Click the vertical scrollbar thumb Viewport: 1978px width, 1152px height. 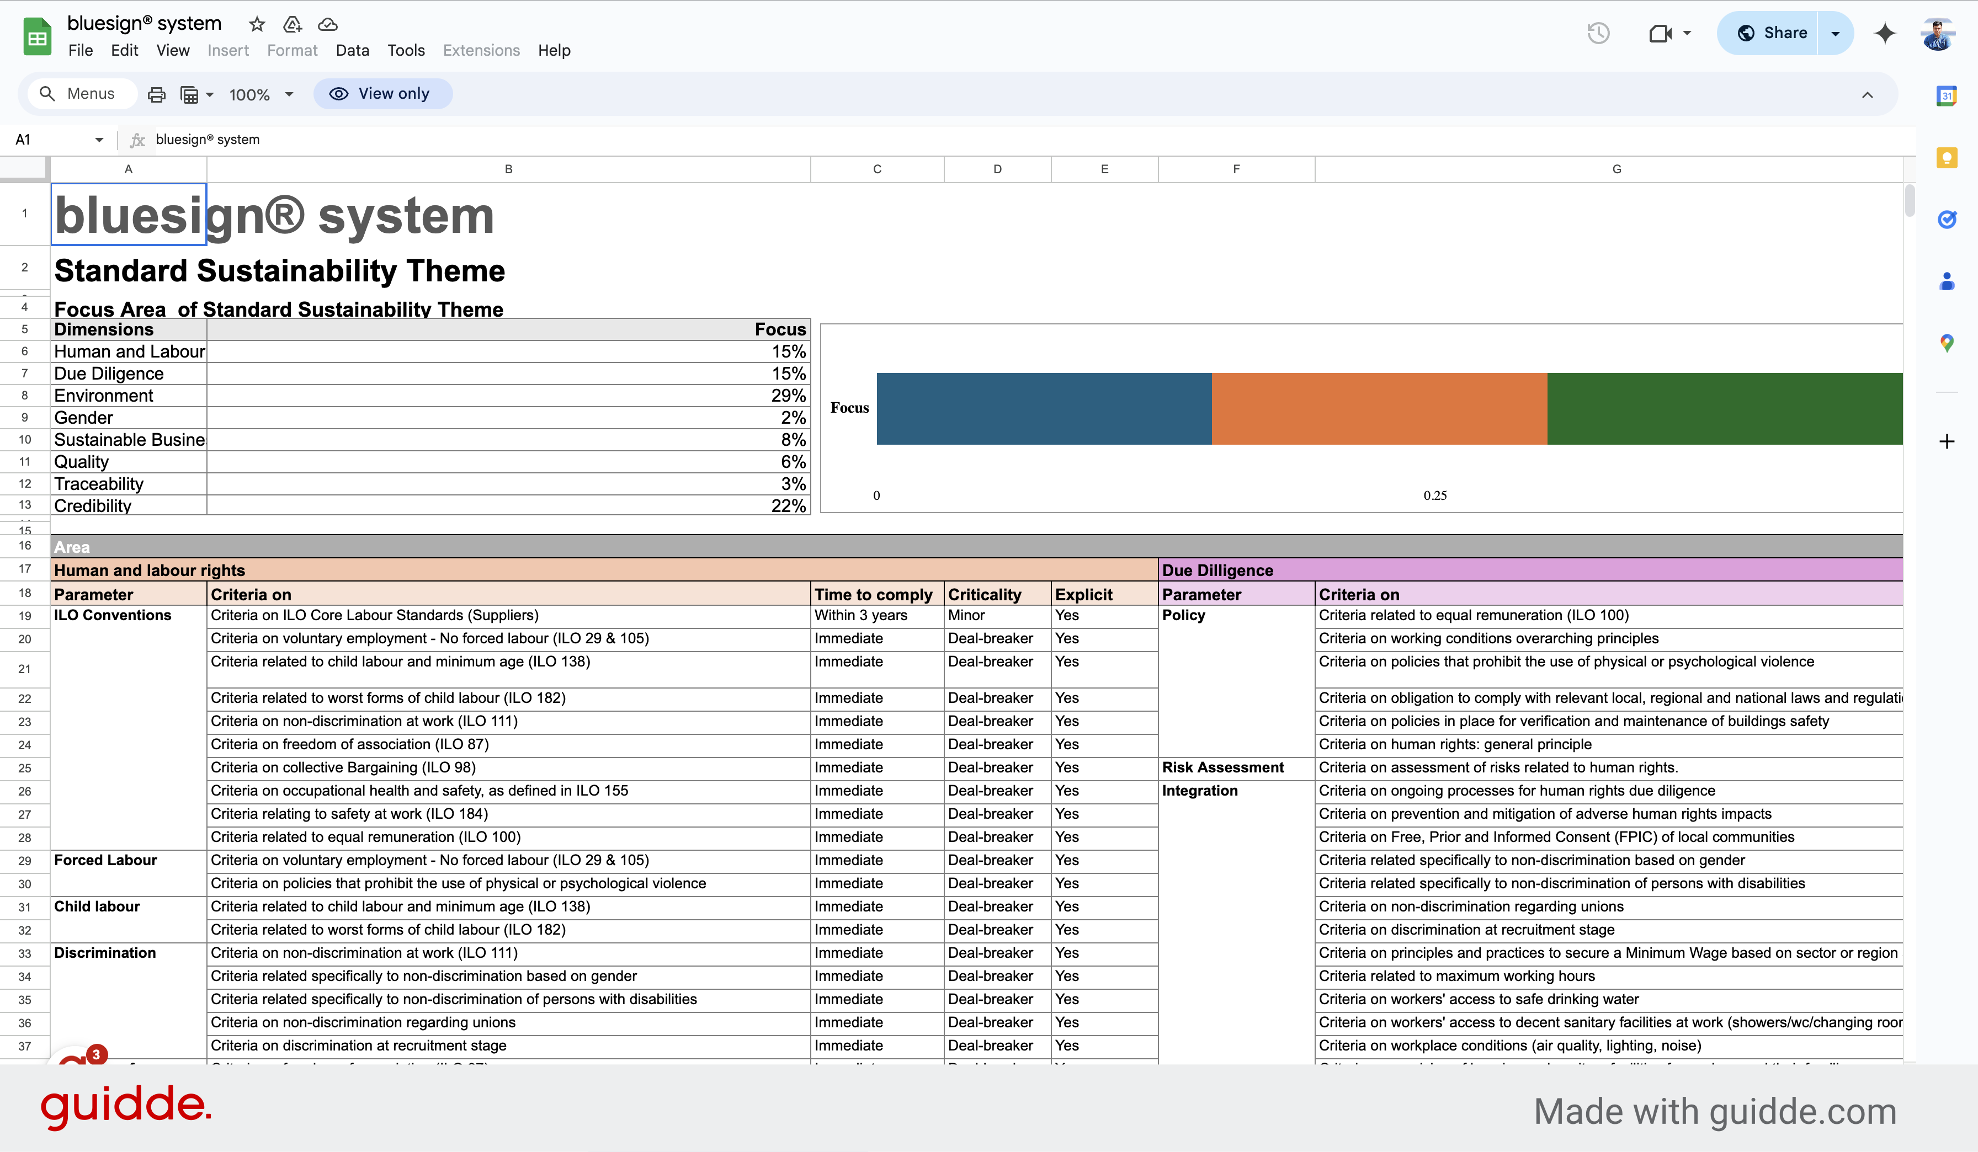[1909, 200]
